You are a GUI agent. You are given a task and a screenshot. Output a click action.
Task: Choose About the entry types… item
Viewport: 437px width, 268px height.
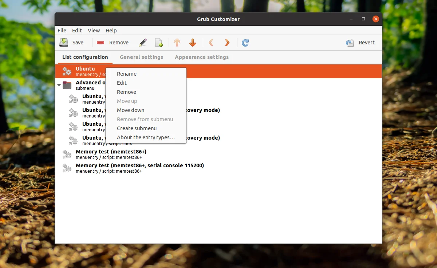click(x=146, y=137)
